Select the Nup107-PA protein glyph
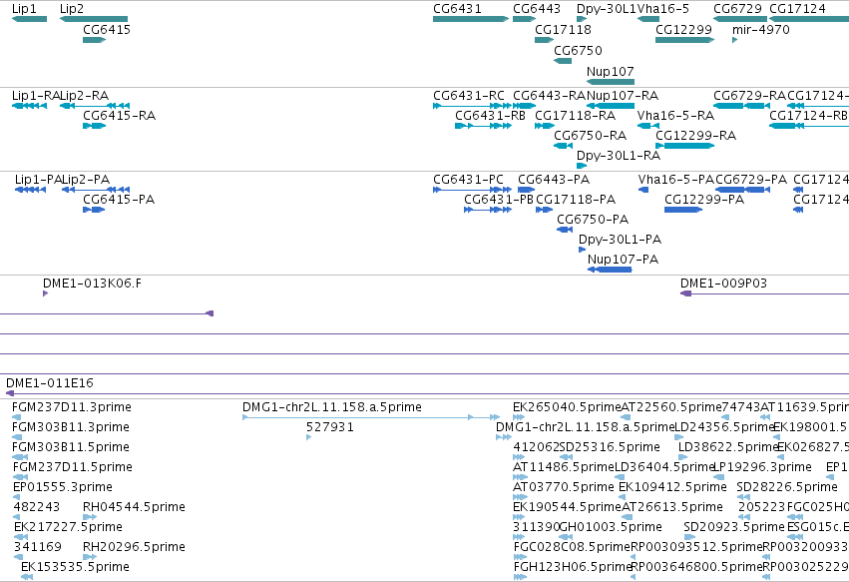The height and width of the screenshot is (582, 849). click(x=610, y=270)
